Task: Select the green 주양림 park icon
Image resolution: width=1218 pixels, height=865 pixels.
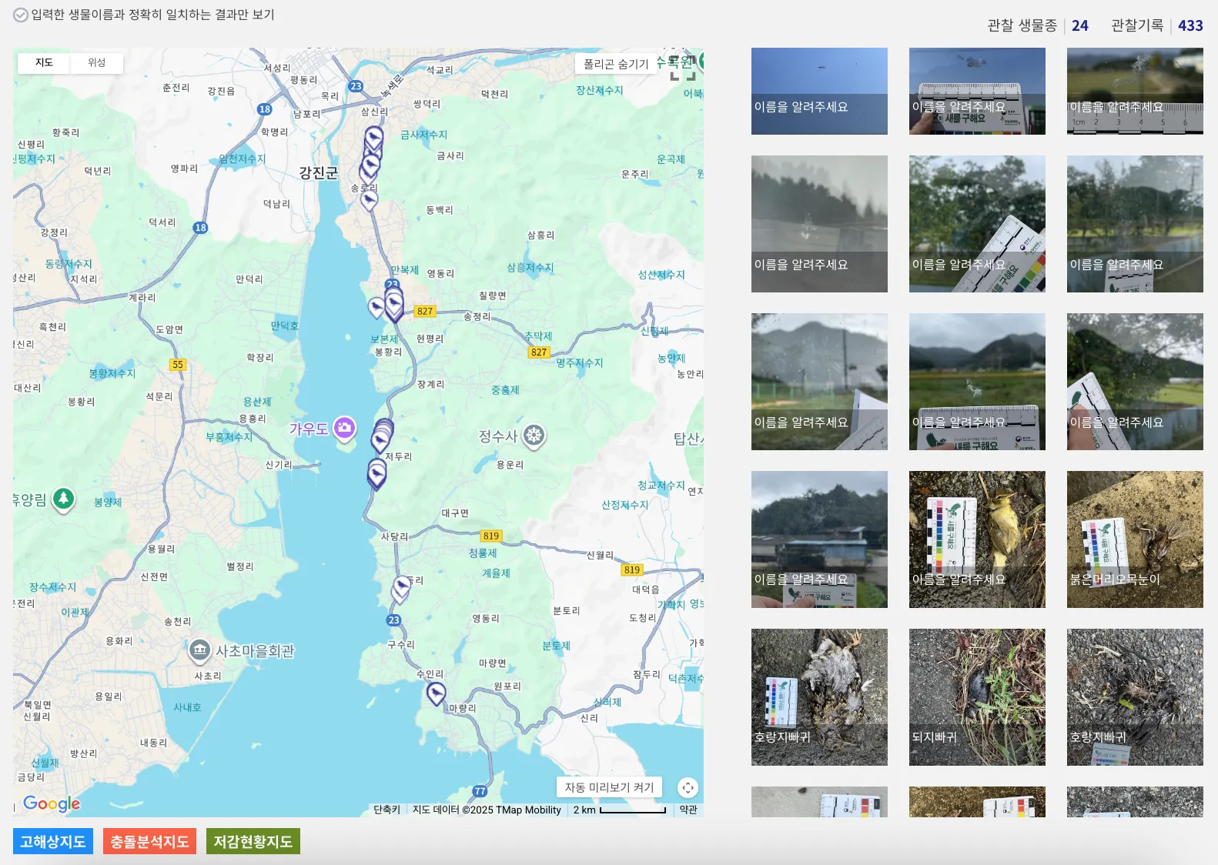Action: [x=64, y=499]
